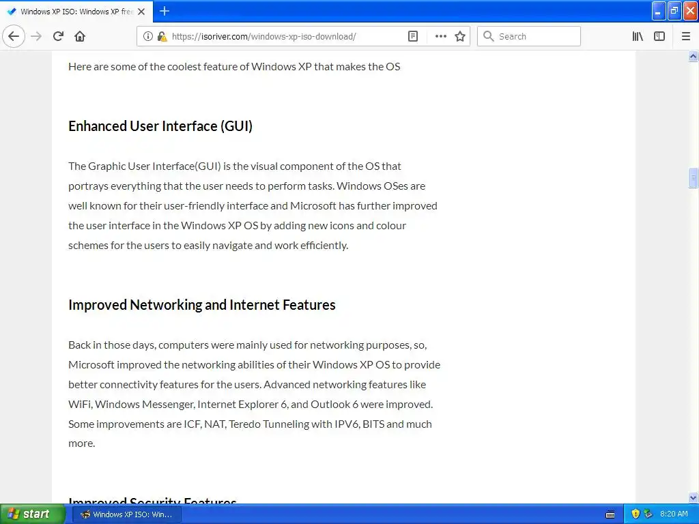Screen dimensions: 699x524
Task: Click the line starting 'Back in those days'
Action: [247, 345]
